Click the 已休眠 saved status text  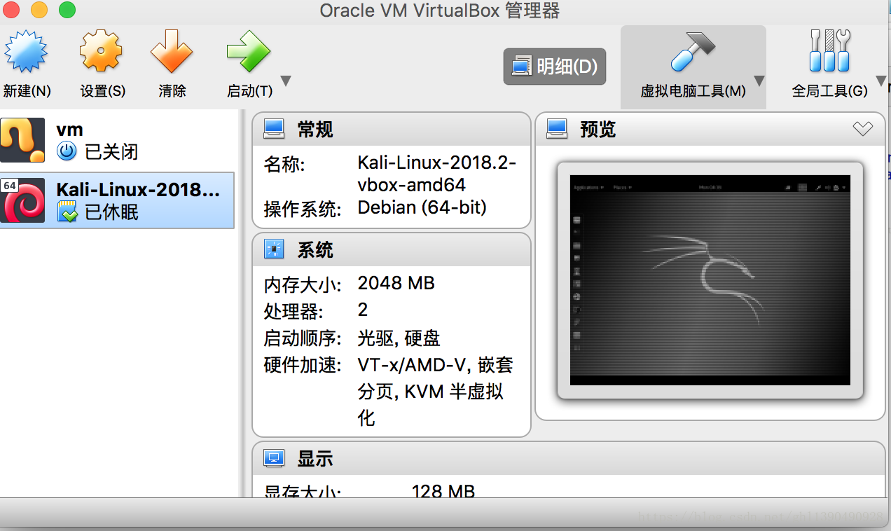(111, 212)
